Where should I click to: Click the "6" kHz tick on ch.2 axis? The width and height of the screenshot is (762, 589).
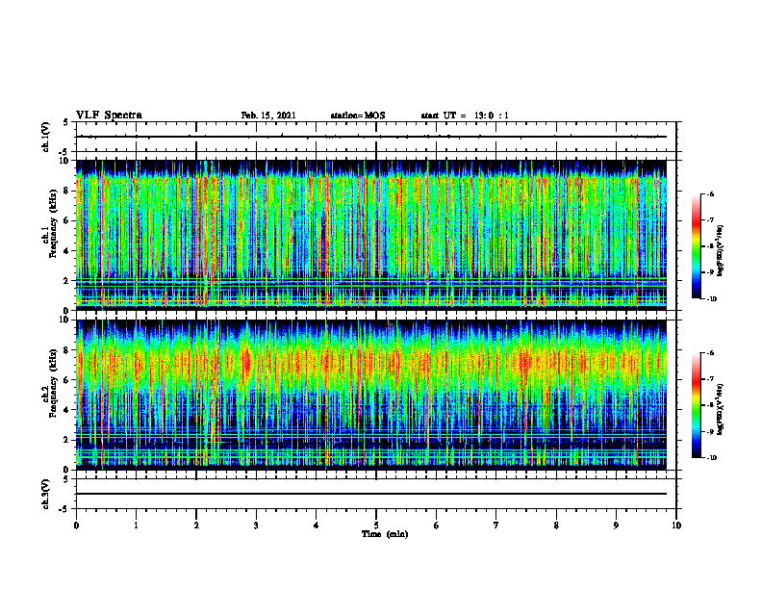[66, 380]
